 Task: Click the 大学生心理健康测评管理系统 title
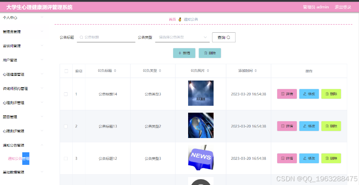coord(39,7)
